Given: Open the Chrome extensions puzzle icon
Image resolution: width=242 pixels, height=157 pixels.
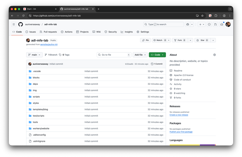Looking at the screenshot, I should 216,15.
